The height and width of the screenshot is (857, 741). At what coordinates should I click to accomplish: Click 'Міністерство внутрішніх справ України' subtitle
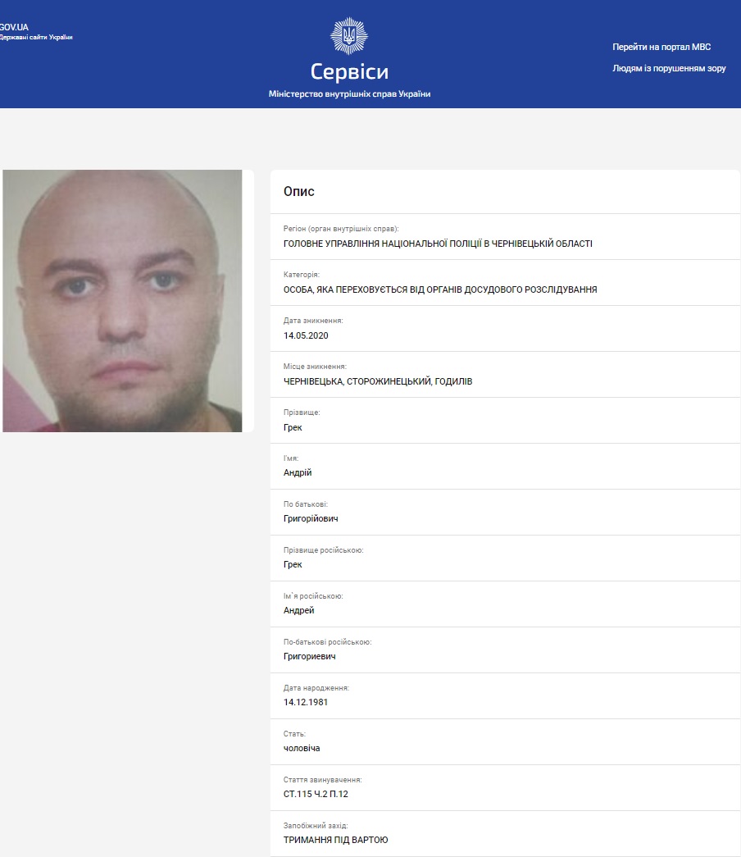[349, 94]
